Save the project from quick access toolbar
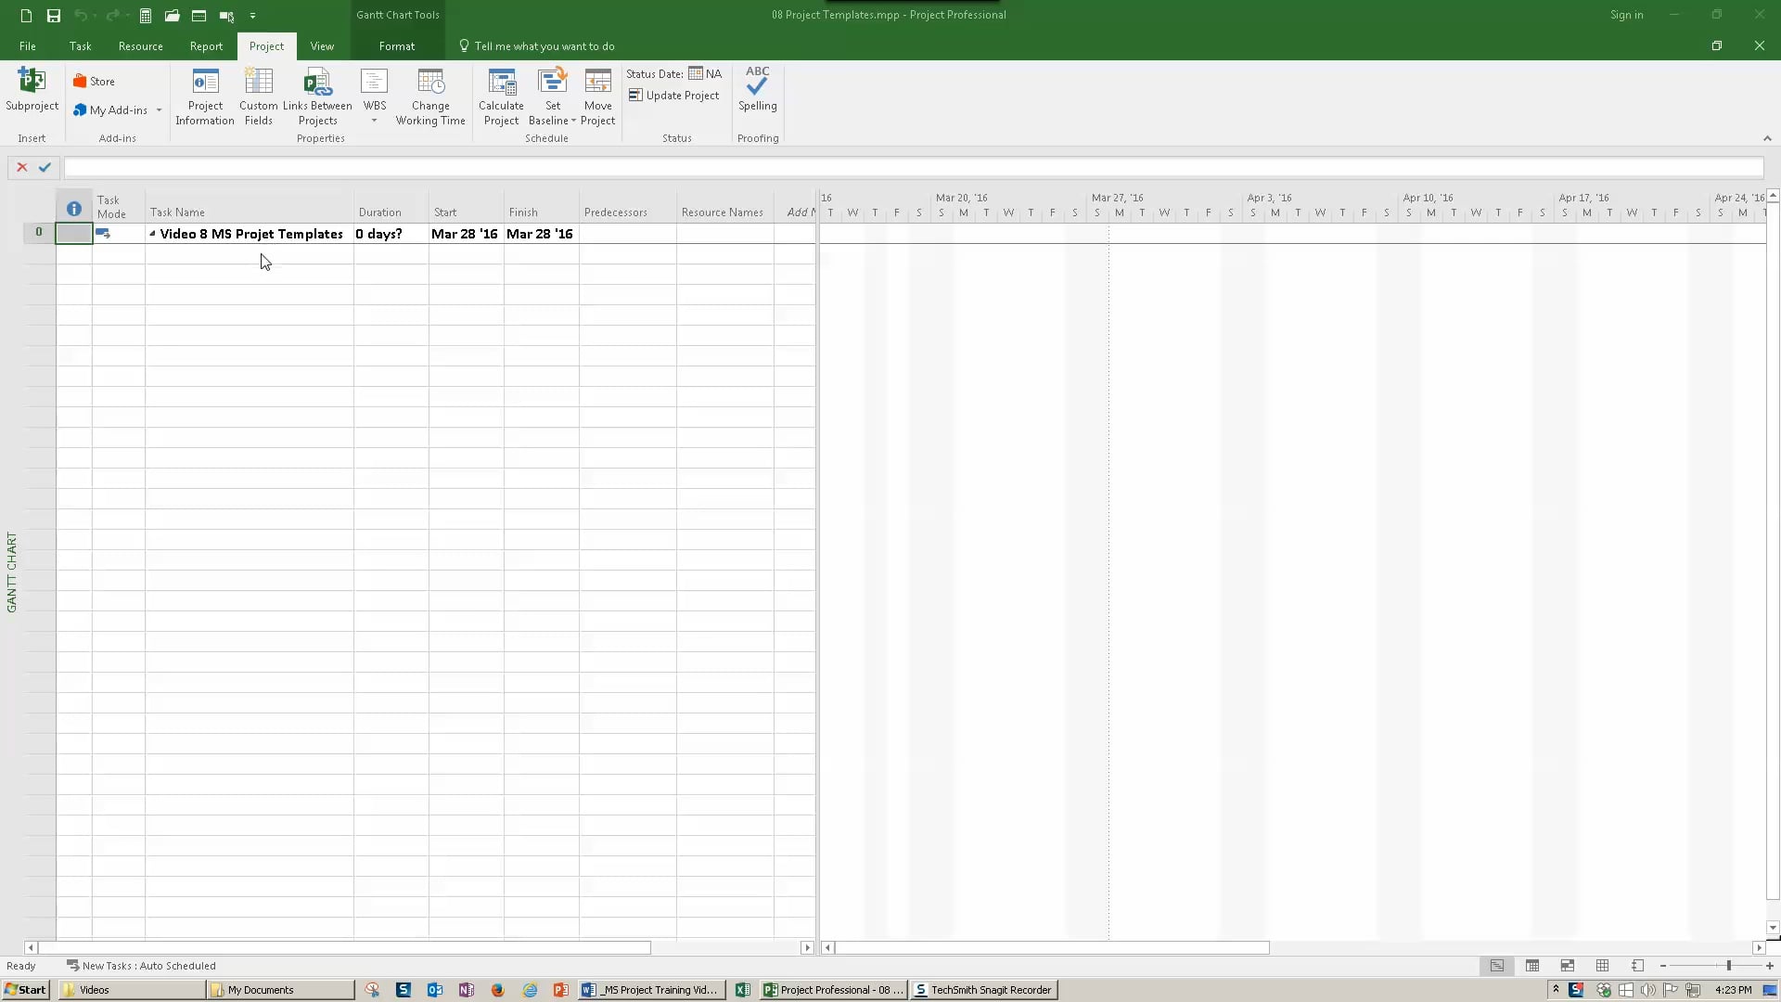 [54, 15]
